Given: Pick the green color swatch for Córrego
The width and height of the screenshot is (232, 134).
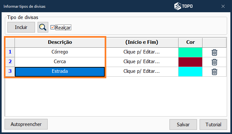Looking at the screenshot, I should (190, 52).
